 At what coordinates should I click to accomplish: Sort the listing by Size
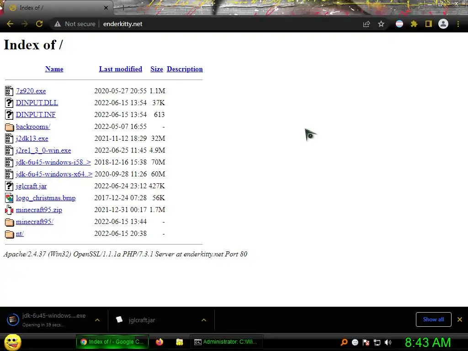click(x=157, y=69)
